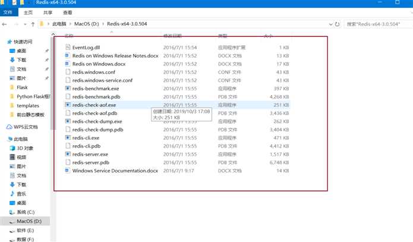Refresh the current folder
The height and width of the screenshot is (242, 413).
pyautogui.click(x=337, y=24)
